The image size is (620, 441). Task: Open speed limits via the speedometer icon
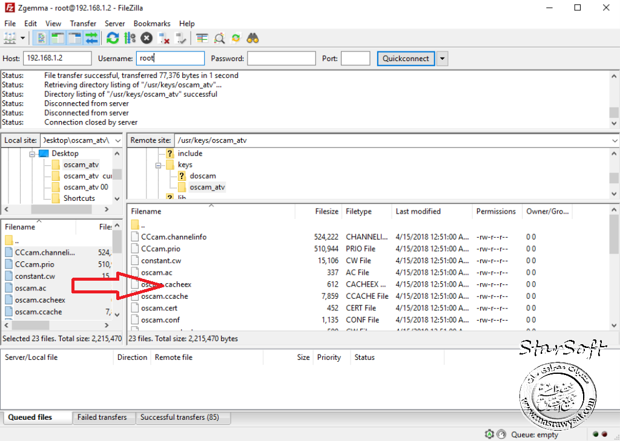pos(501,434)
